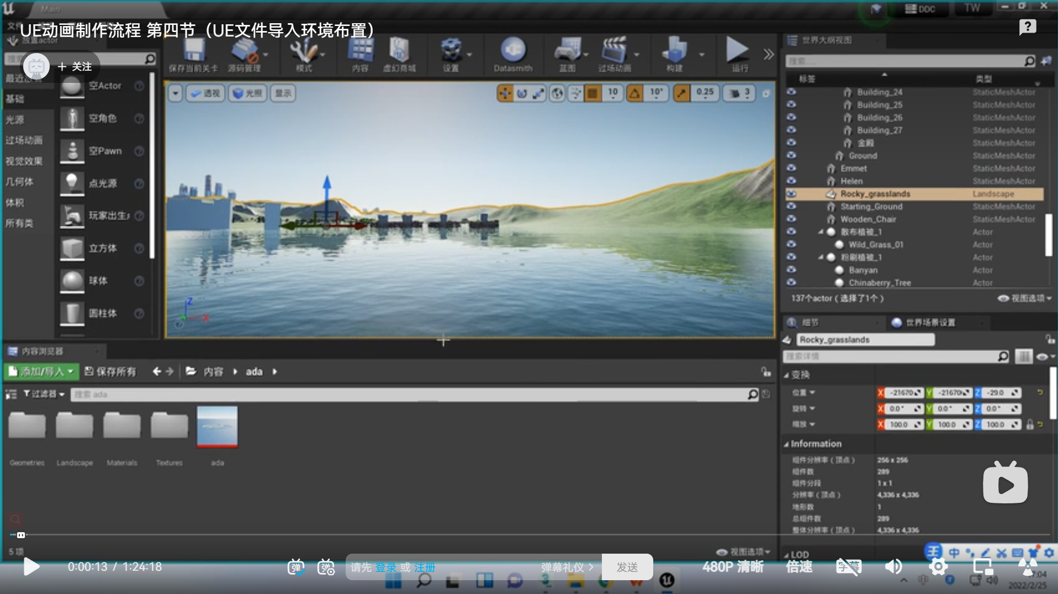Viewport: 1058px width, 594px height.
Task: Toggle scale snapping in viewport
Action: click(681, 93)
